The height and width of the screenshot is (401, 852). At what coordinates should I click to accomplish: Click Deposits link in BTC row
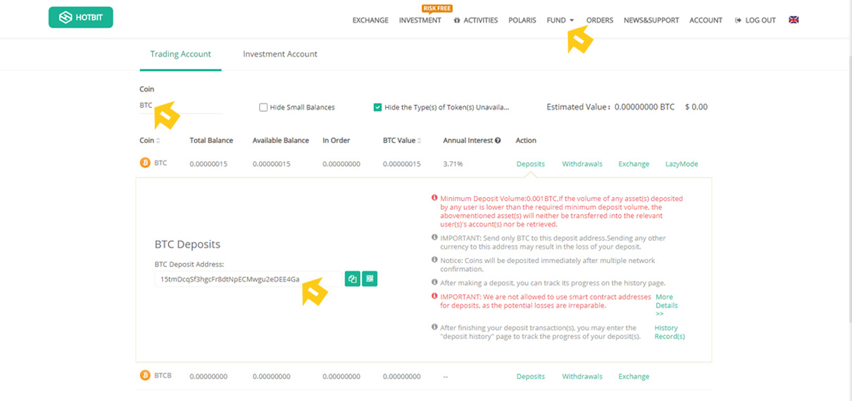click(530, 164)
